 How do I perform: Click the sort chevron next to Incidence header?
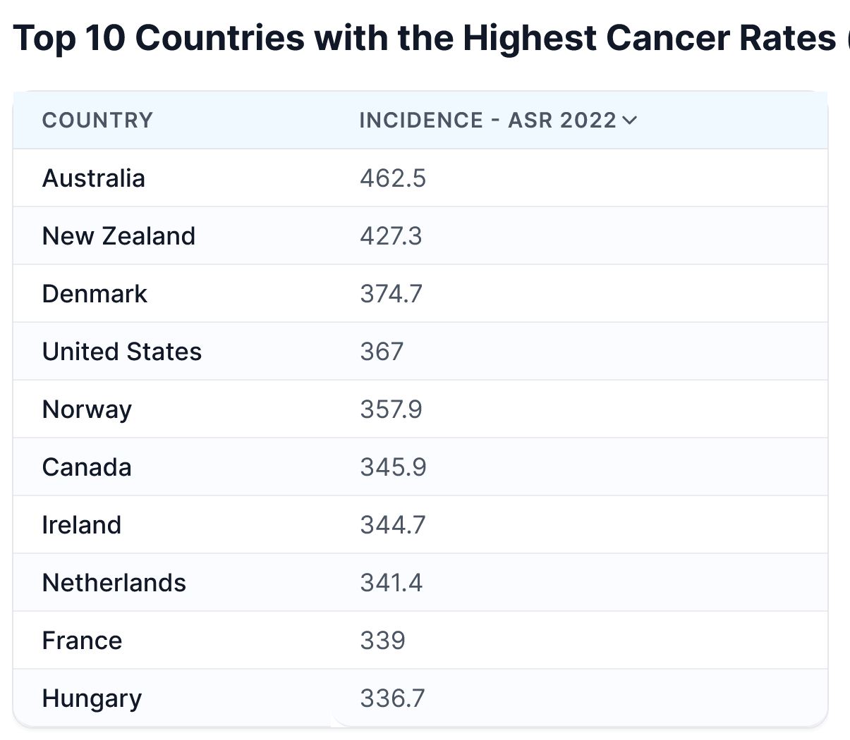pos(630,121)
